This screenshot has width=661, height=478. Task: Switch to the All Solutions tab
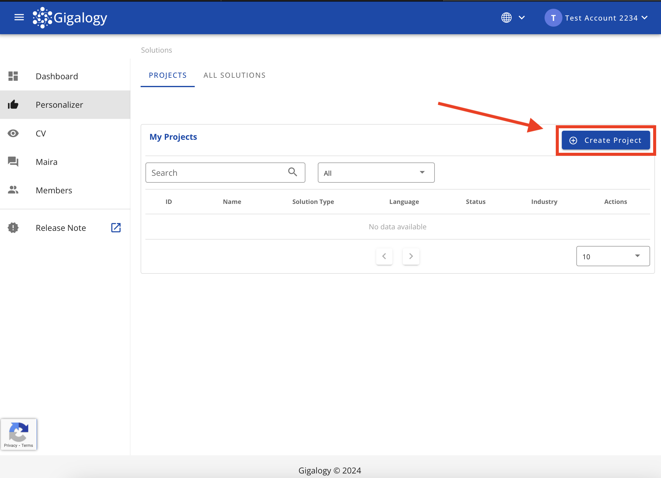click(234, 75)
